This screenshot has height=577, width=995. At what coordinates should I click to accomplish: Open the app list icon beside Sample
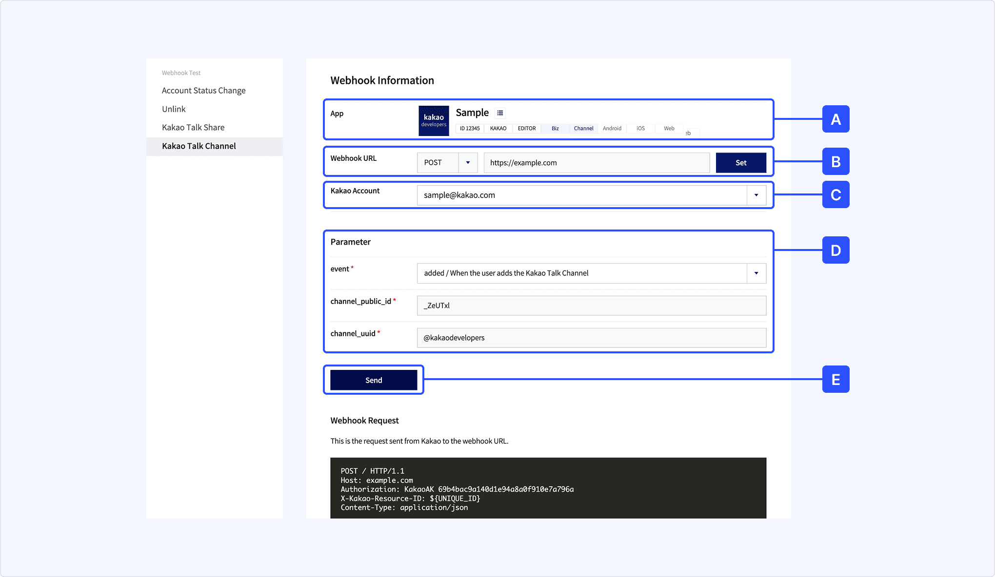point(500,113)
